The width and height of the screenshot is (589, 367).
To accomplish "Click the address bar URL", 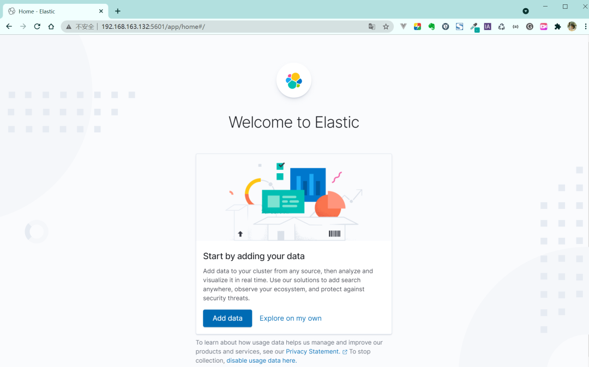I will click(x=153, y=27).
